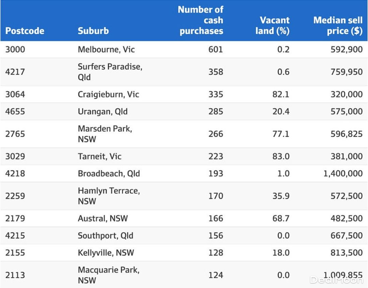Click postcode 4655 in the table
Image resolution: width=368 pixels, height=288 pixels.
[15, 112]
